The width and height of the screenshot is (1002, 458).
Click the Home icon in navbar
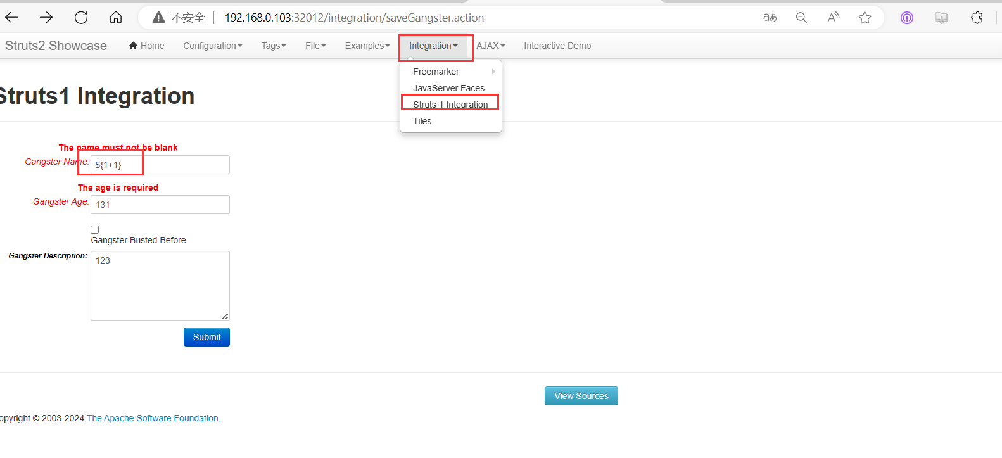tap(134, 46)
